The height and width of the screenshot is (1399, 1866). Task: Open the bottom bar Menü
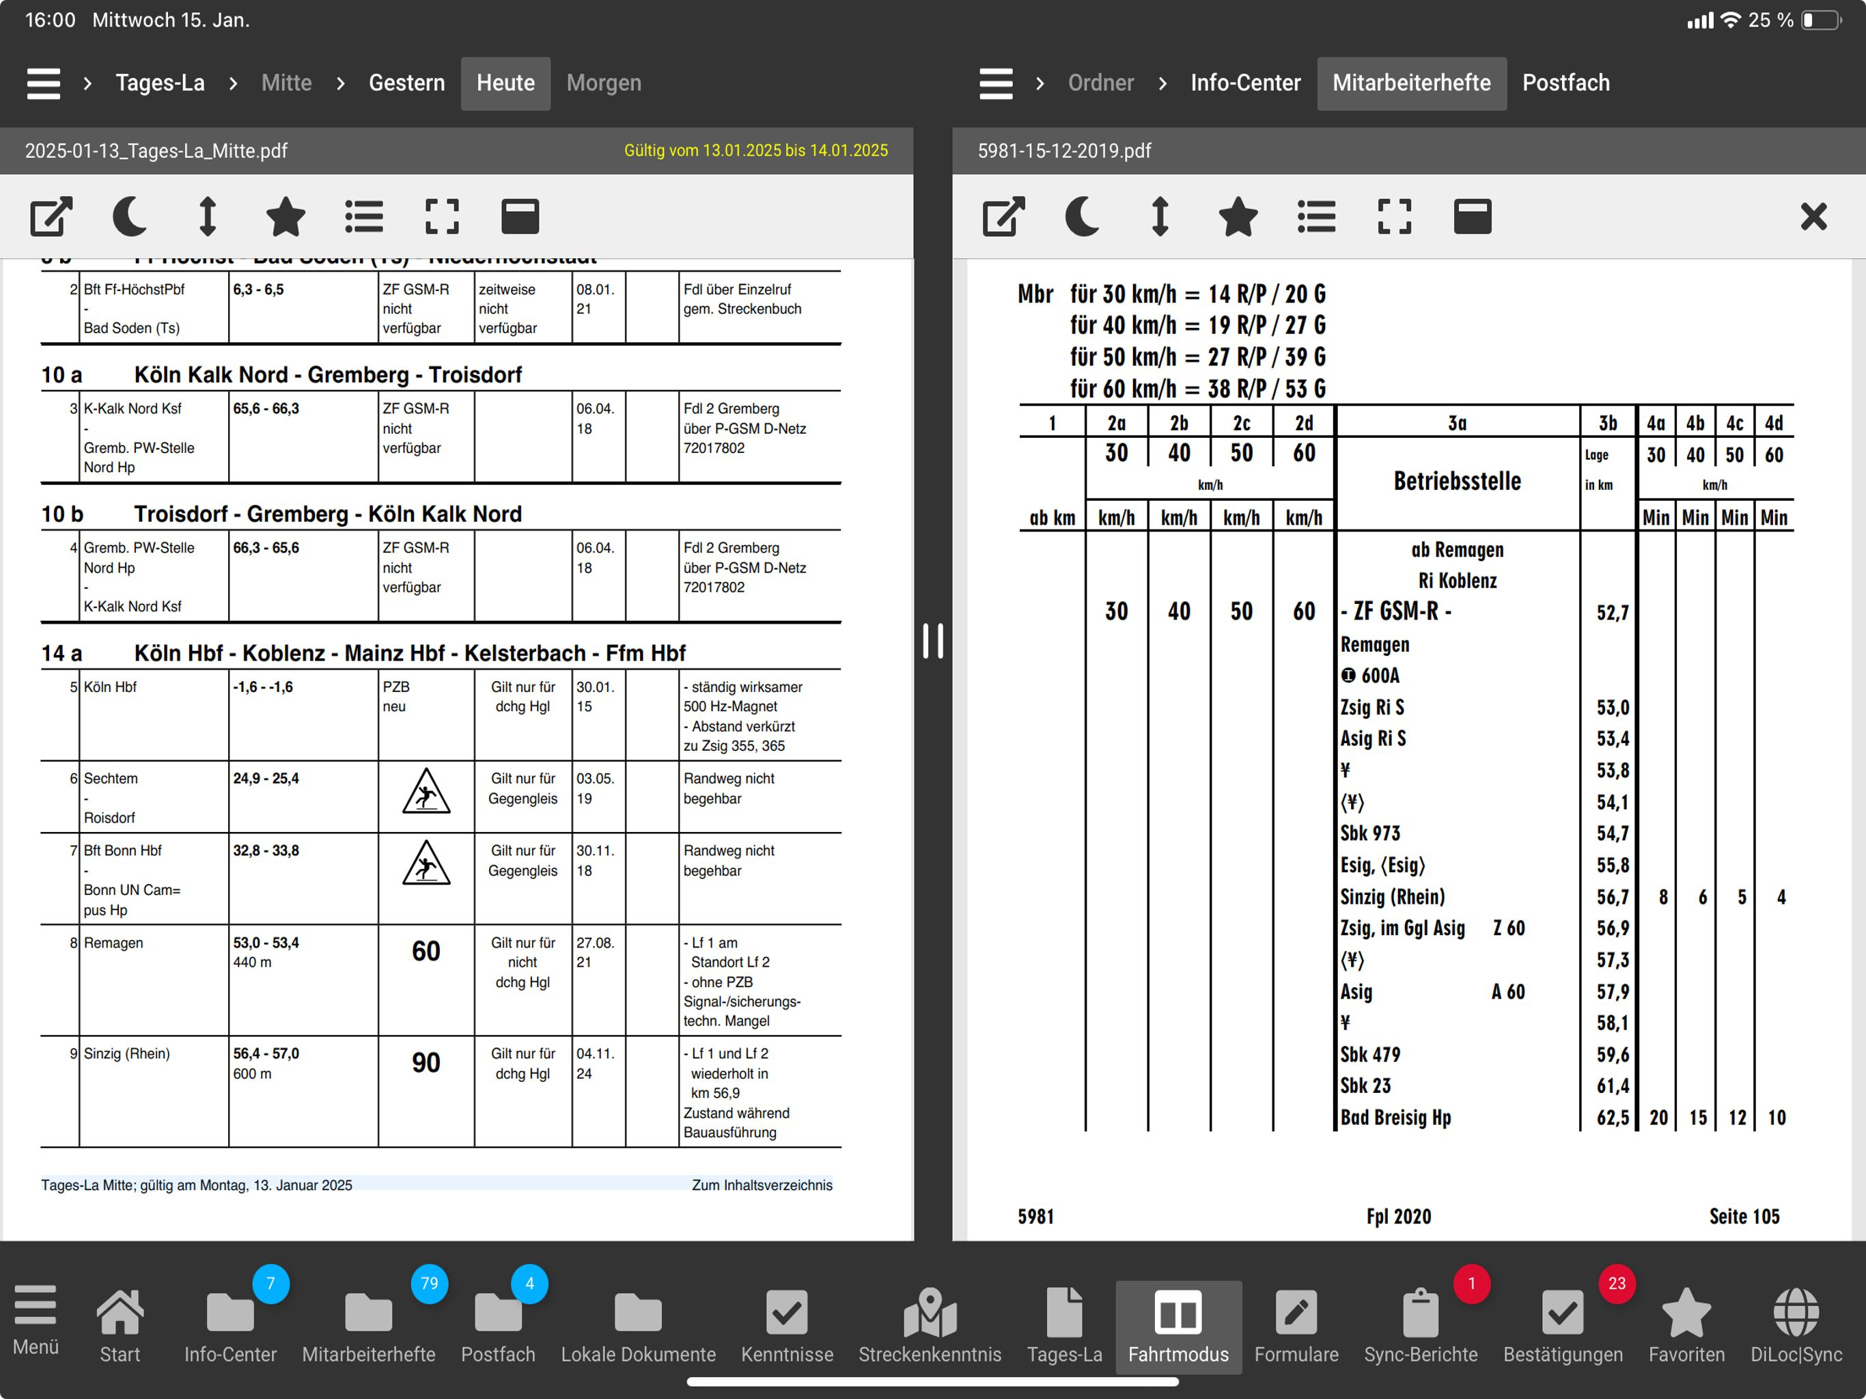[x=36, y=1321]
